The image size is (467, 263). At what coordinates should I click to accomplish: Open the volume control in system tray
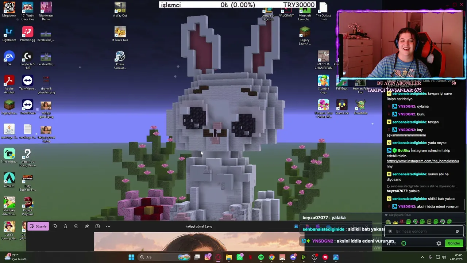tap(444, 257)
